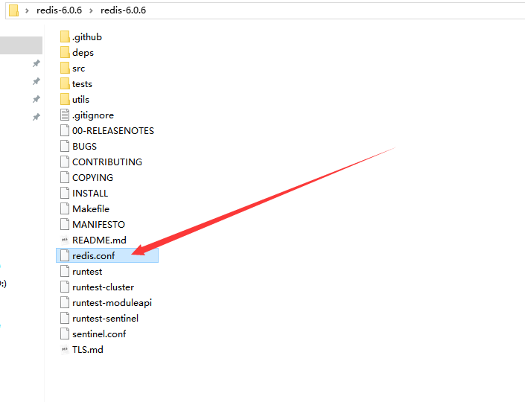525x402 pixels.
Task: Click the sentinel.conf file icon
Action: point(65,334)
